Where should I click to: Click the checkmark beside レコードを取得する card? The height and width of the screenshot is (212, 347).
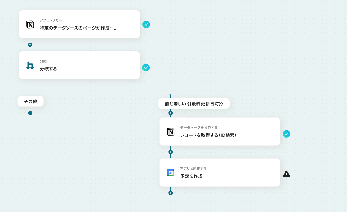[x=286, y=134]
